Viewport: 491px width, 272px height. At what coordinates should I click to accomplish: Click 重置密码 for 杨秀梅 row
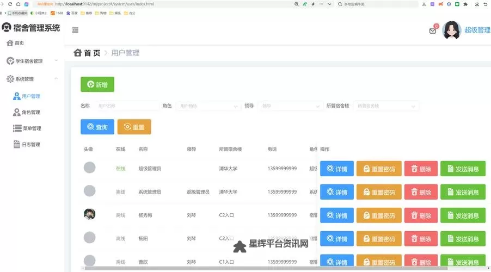point(379,215)
